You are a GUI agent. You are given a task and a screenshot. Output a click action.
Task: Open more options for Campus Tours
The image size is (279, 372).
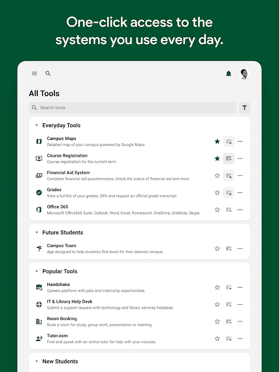[x=240, y=249]
